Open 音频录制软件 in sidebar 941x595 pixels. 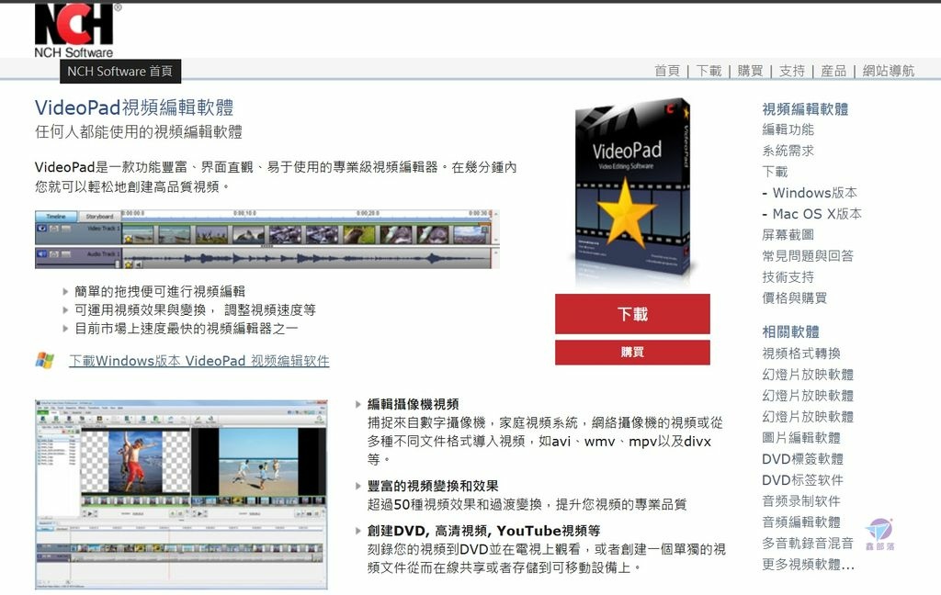801,500
